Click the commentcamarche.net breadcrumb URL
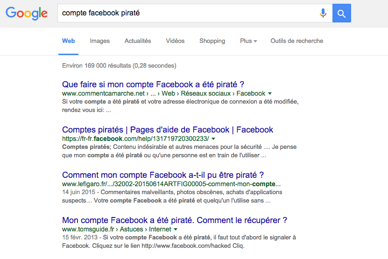 pyautogui.click(x=163, y=93)
